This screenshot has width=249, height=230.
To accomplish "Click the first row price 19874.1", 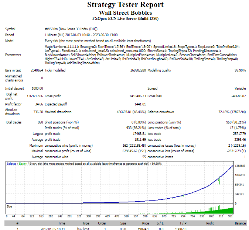I will tap(143, 229).
